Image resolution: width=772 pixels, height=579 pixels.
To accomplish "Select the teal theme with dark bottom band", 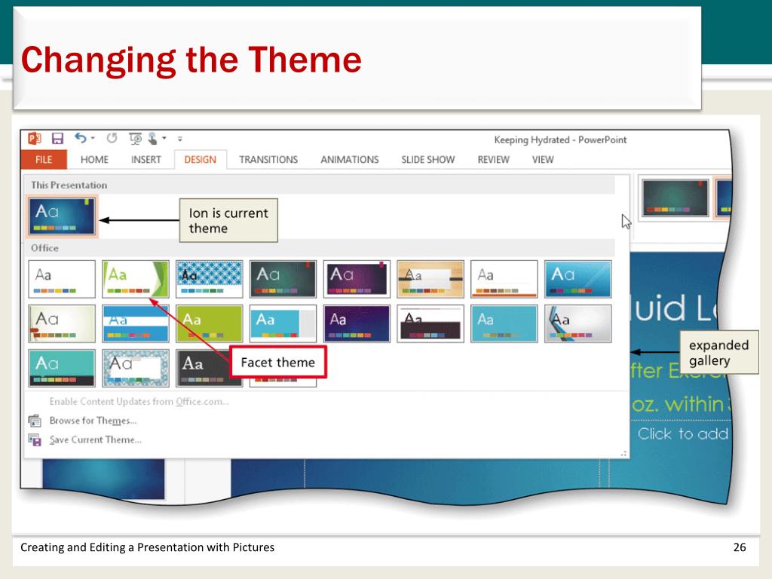I will pos(62,368).
